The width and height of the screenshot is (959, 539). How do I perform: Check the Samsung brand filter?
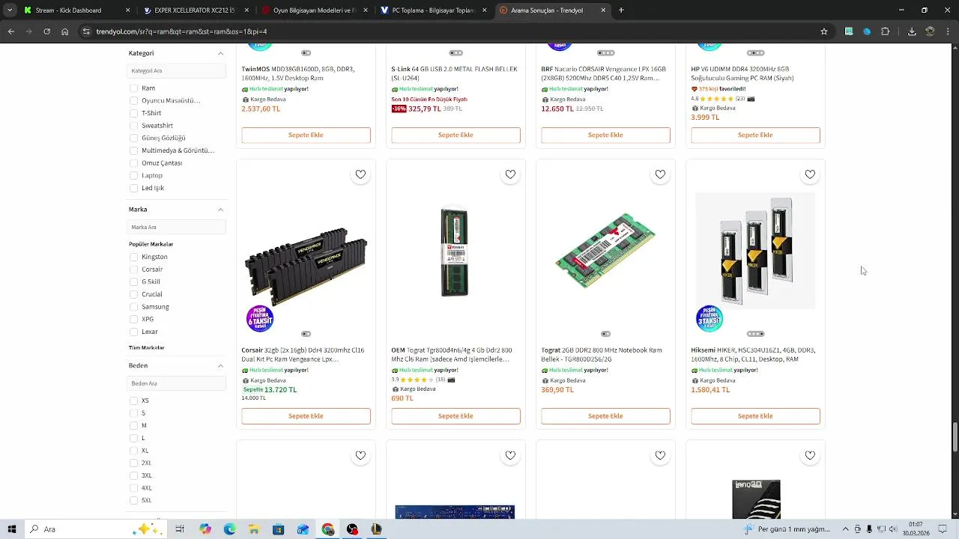[133, 307]
